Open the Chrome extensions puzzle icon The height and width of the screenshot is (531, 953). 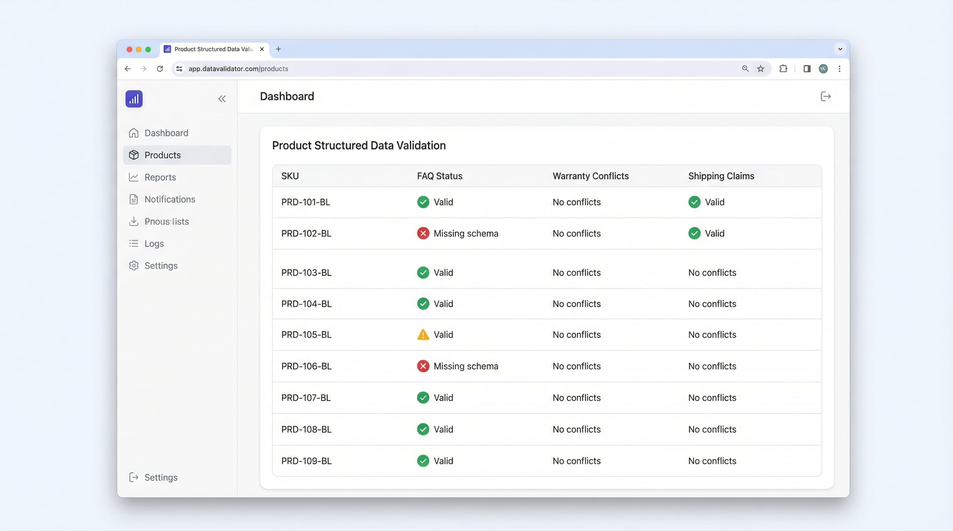tap(783, 69)
